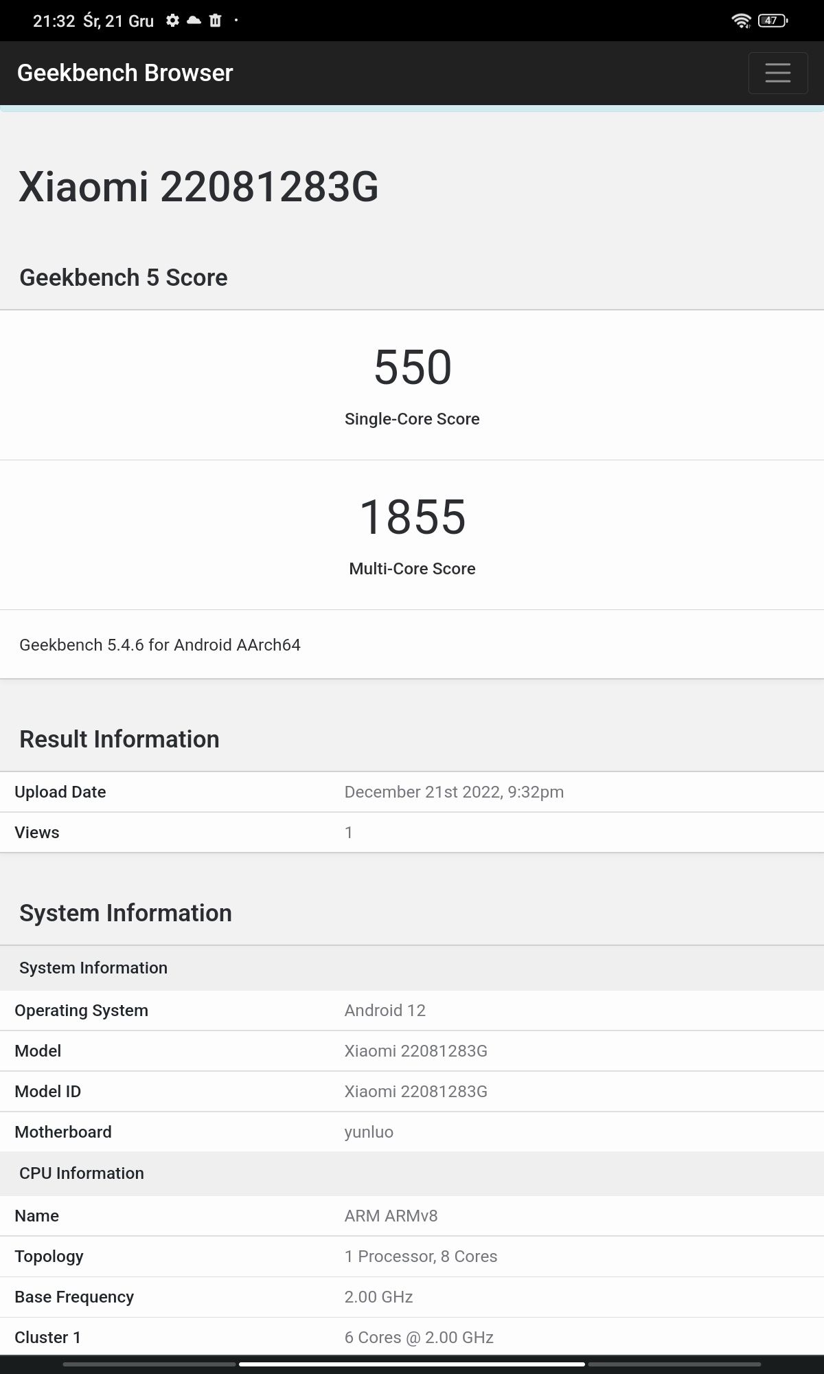Select the Model value Xiaomi 22081283G
824x1374 pixels.
pos(416,1051)
